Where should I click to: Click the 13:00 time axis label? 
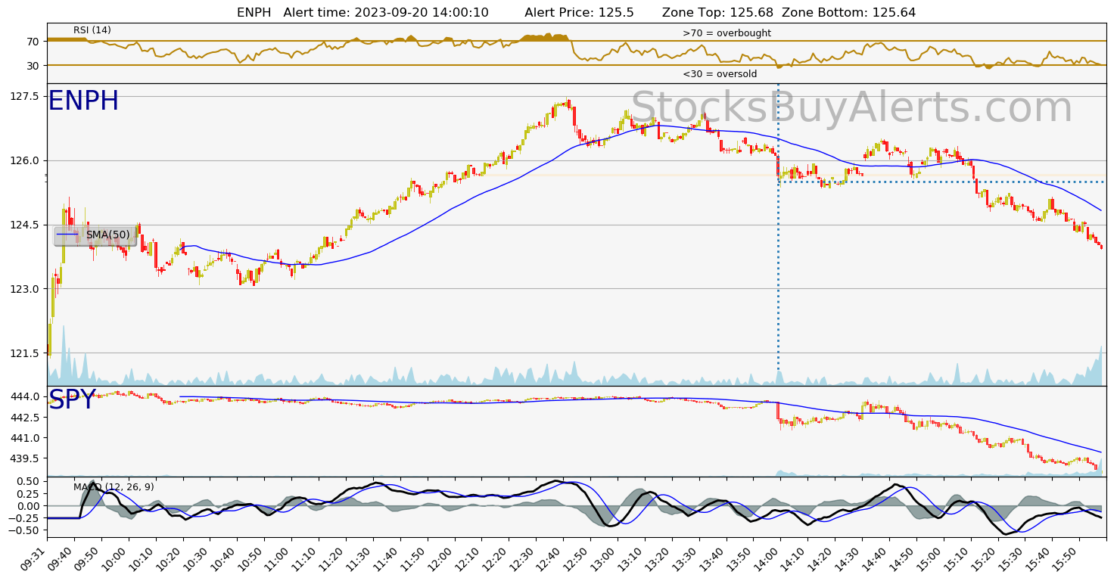click(604, 558)
